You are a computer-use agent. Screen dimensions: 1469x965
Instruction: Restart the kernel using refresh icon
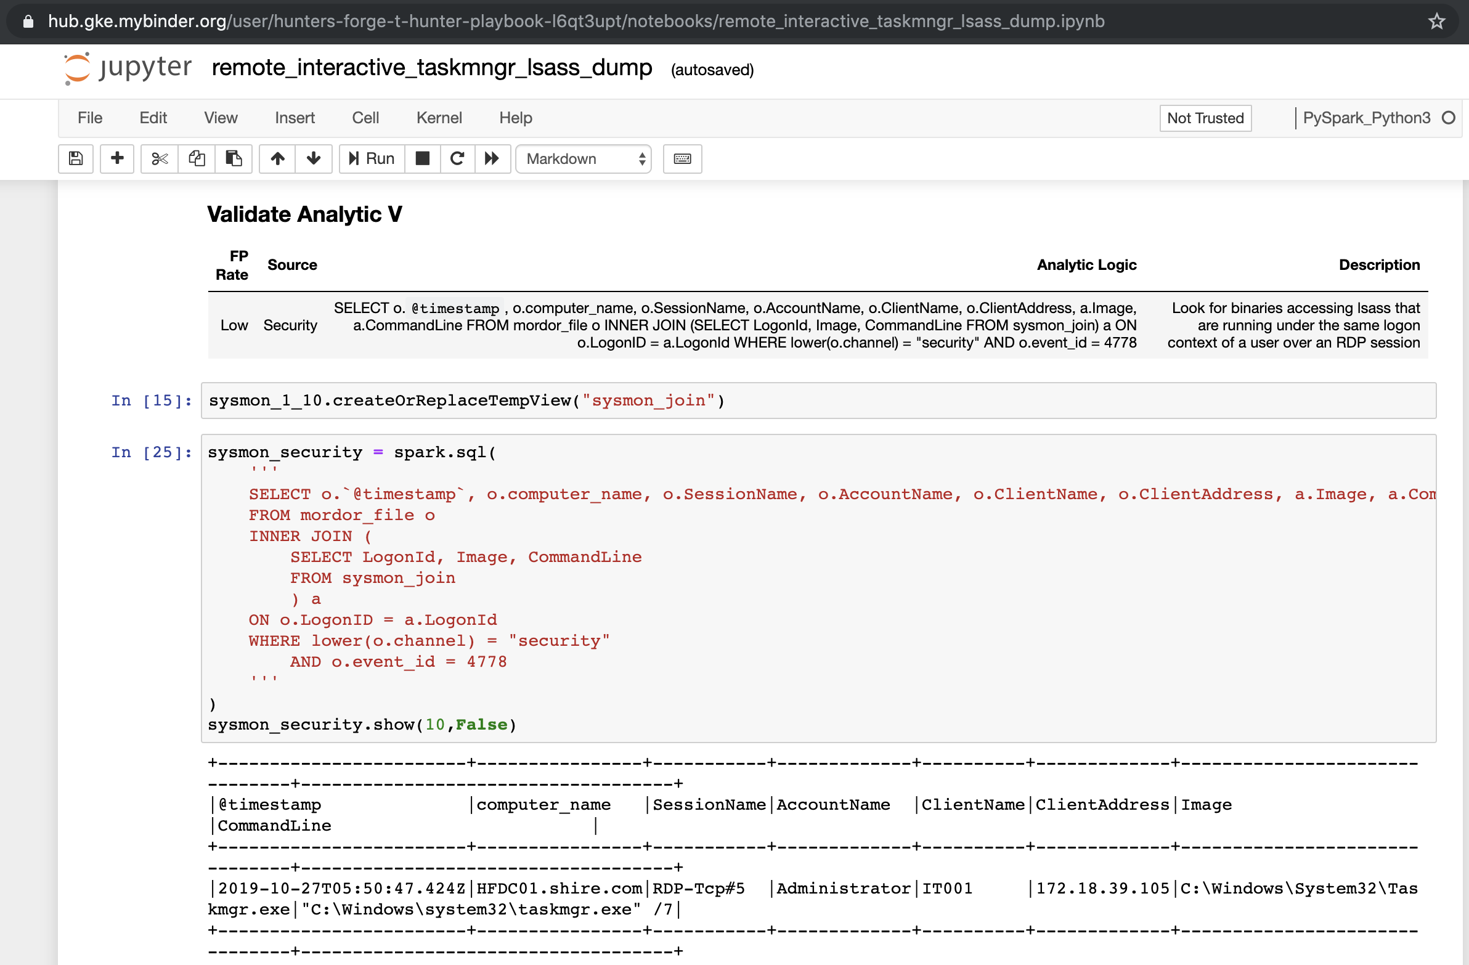(x=457, y=158)
